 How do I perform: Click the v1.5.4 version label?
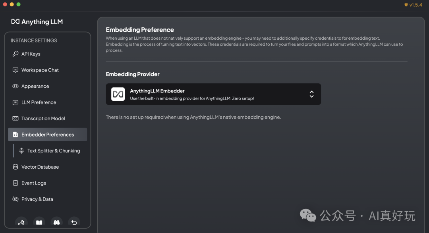pyautogui.click(x=415, y=5)
